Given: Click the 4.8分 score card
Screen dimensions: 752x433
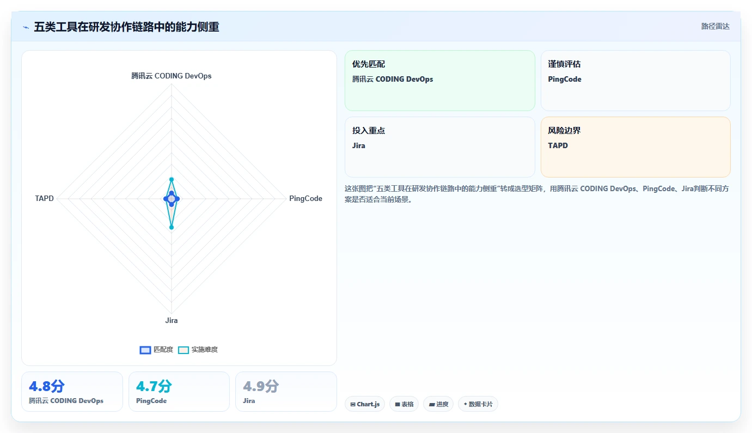Looking at the screenshot, I should 72,392.
